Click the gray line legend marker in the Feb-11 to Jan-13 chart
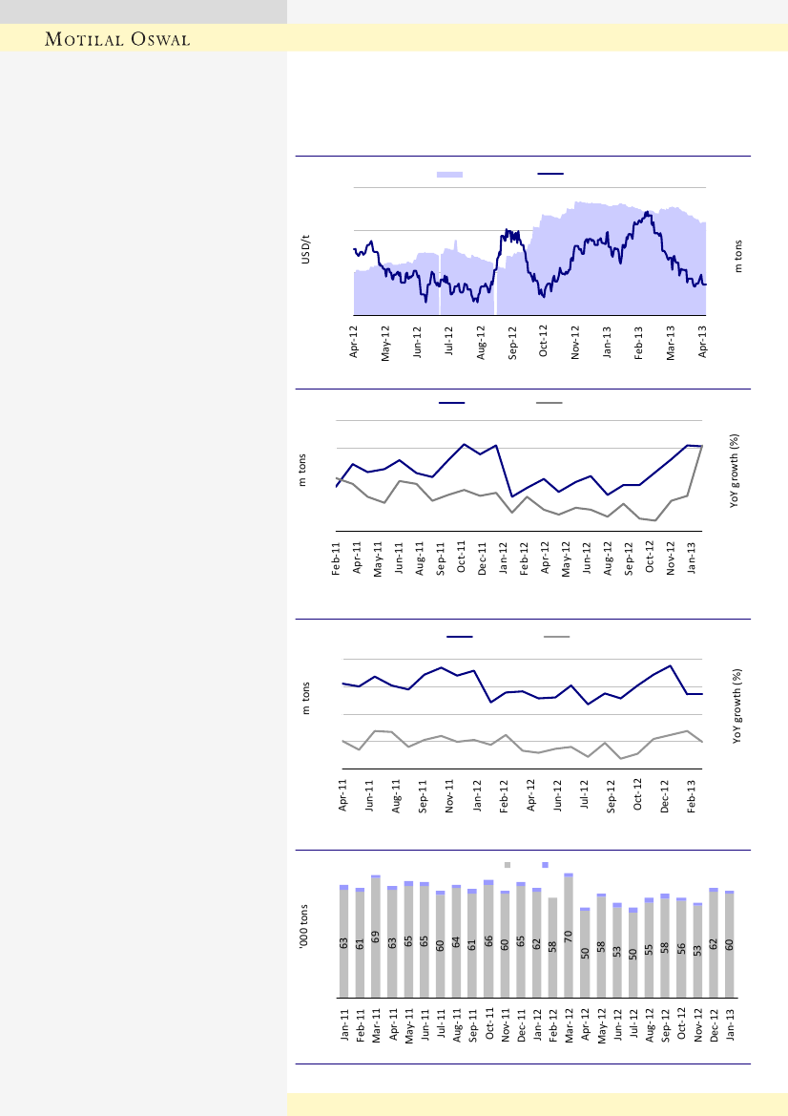This screenshot has height=1116, width=788. 549,404
